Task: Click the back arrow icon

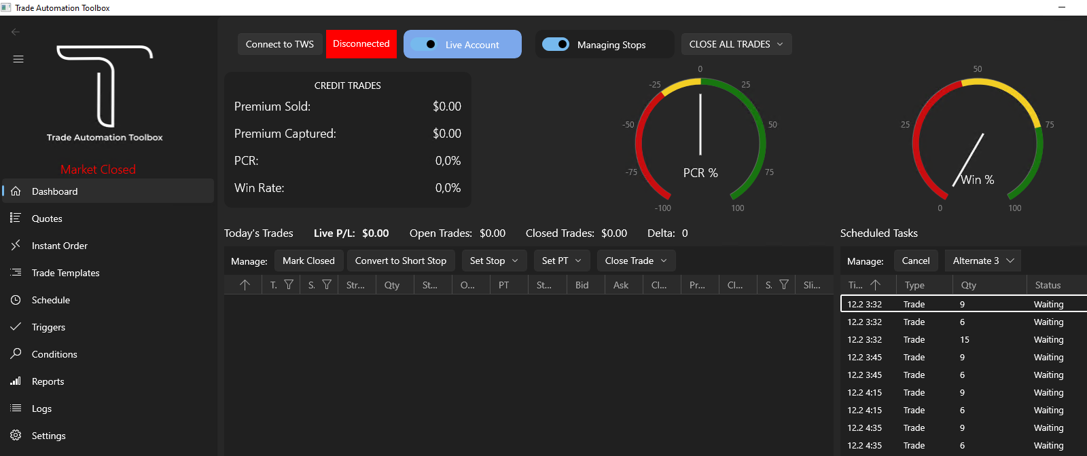Action: [x=16, y=32]
